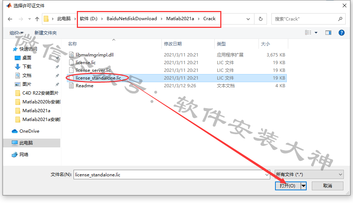353x209 pixels.
Task: Open the 所有文件 (*.*) type filter
Action: 309,175
